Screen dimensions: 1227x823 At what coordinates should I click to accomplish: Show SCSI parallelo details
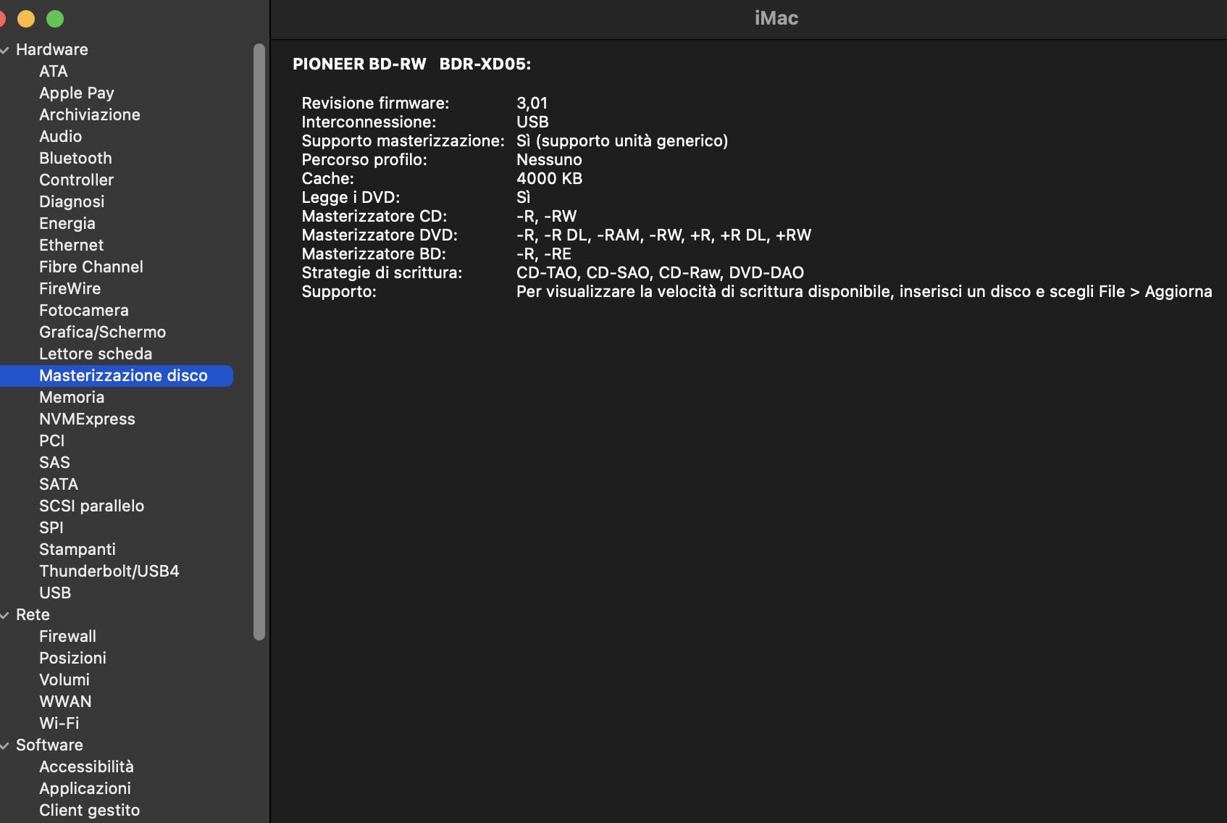click(92, 506)
